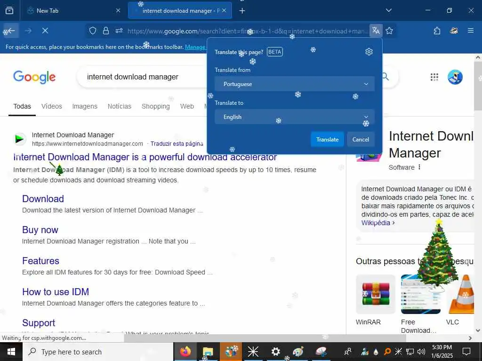Select the Videos search tab
This screenshot has width=482, height=361.
pos(52,107)
